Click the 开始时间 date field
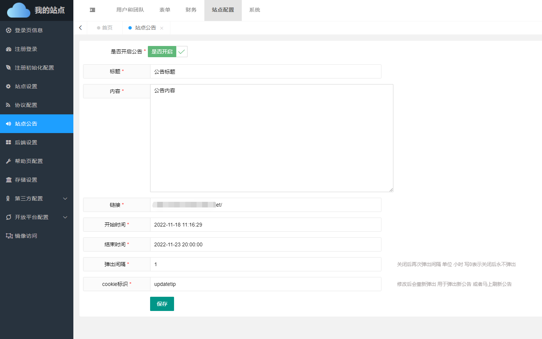Image resolution: width=542 pixels, height=339 pixels. coord(265,225)
